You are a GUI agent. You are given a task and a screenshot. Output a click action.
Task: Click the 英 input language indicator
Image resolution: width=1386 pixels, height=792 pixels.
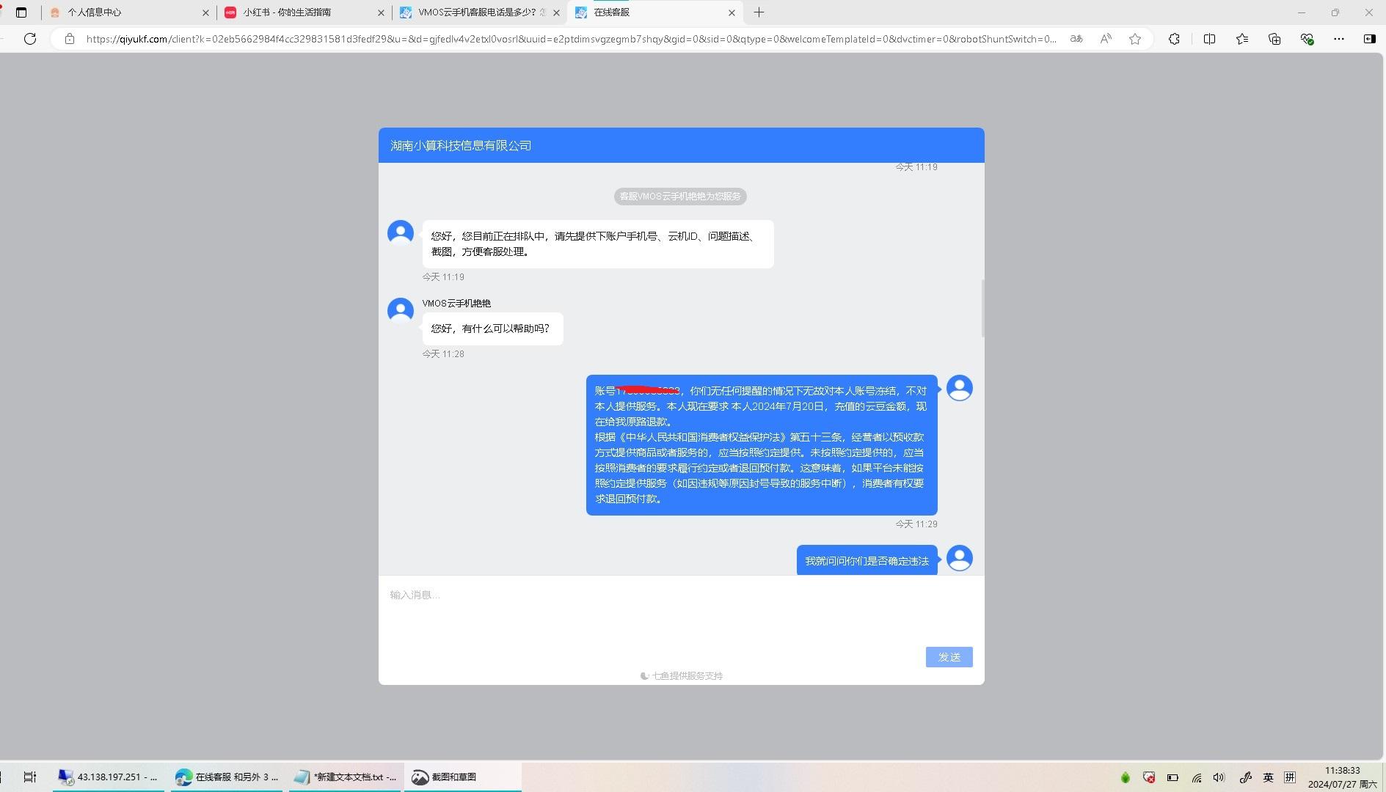pyautogui.click(x=1268, y=777)
